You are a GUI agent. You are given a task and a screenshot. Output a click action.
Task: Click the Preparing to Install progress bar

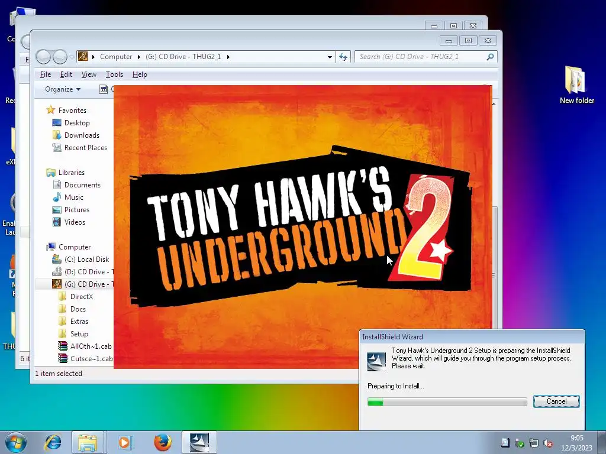click(447, 402)
